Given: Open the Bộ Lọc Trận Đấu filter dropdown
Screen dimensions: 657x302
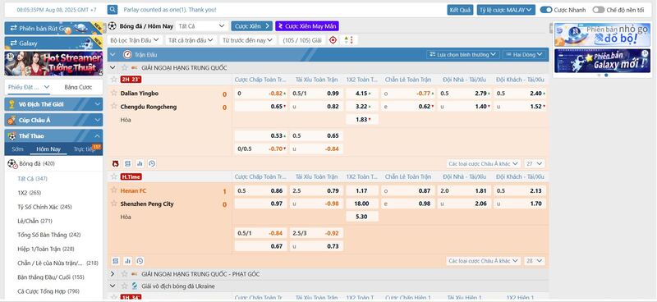Looking at the screenshot, I should point(135,40).
